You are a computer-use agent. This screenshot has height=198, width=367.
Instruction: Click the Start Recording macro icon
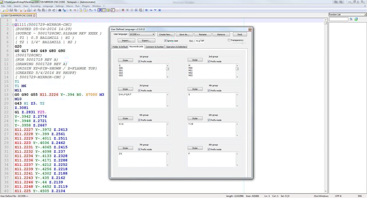[x=123, y=10]
